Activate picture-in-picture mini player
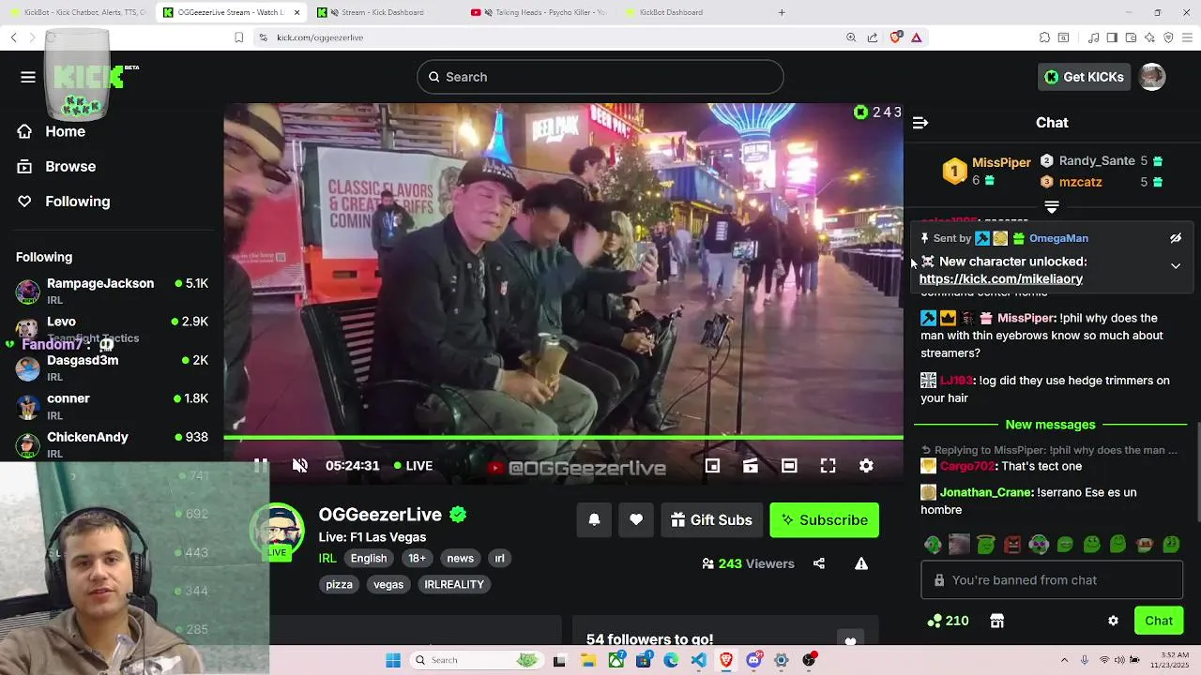 pyautogui.click(x=712, y=465)
